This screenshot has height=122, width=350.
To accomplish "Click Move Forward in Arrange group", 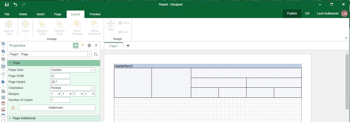I will [x=77, y=28].
